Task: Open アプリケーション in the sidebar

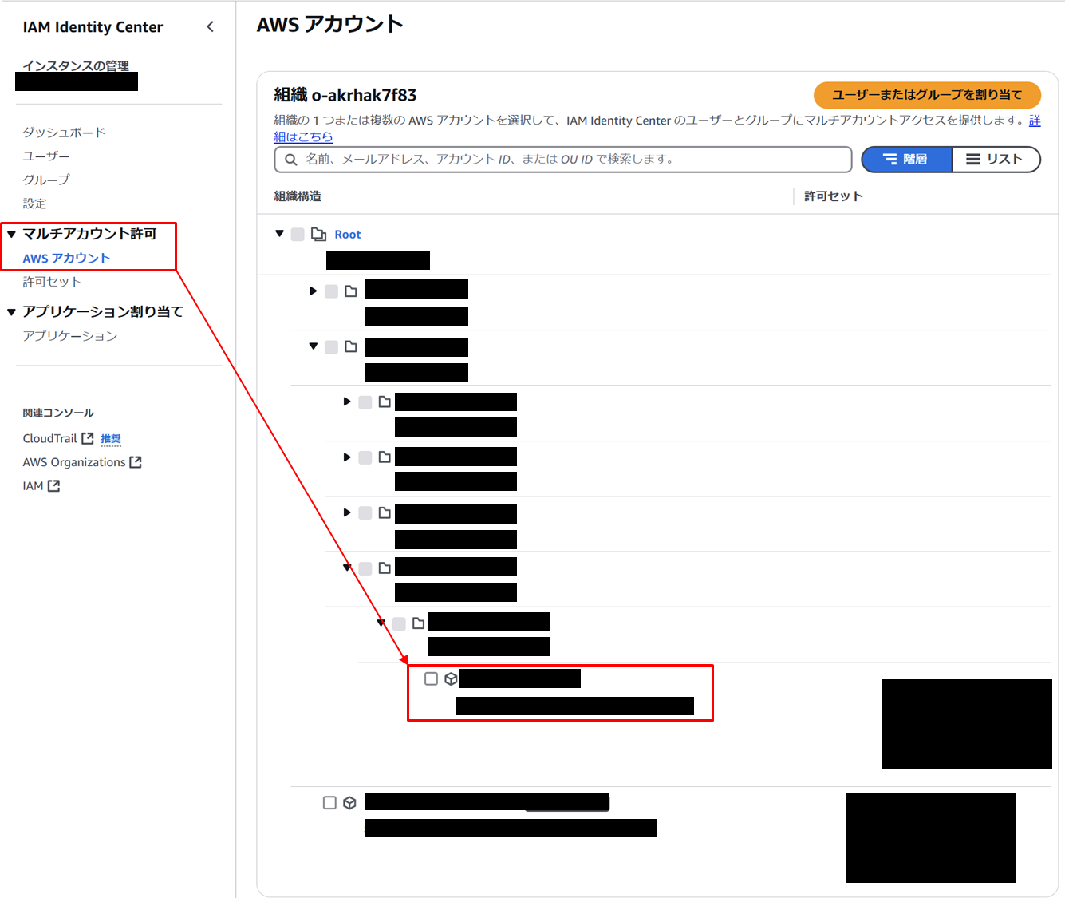Action: pos(70,336)
